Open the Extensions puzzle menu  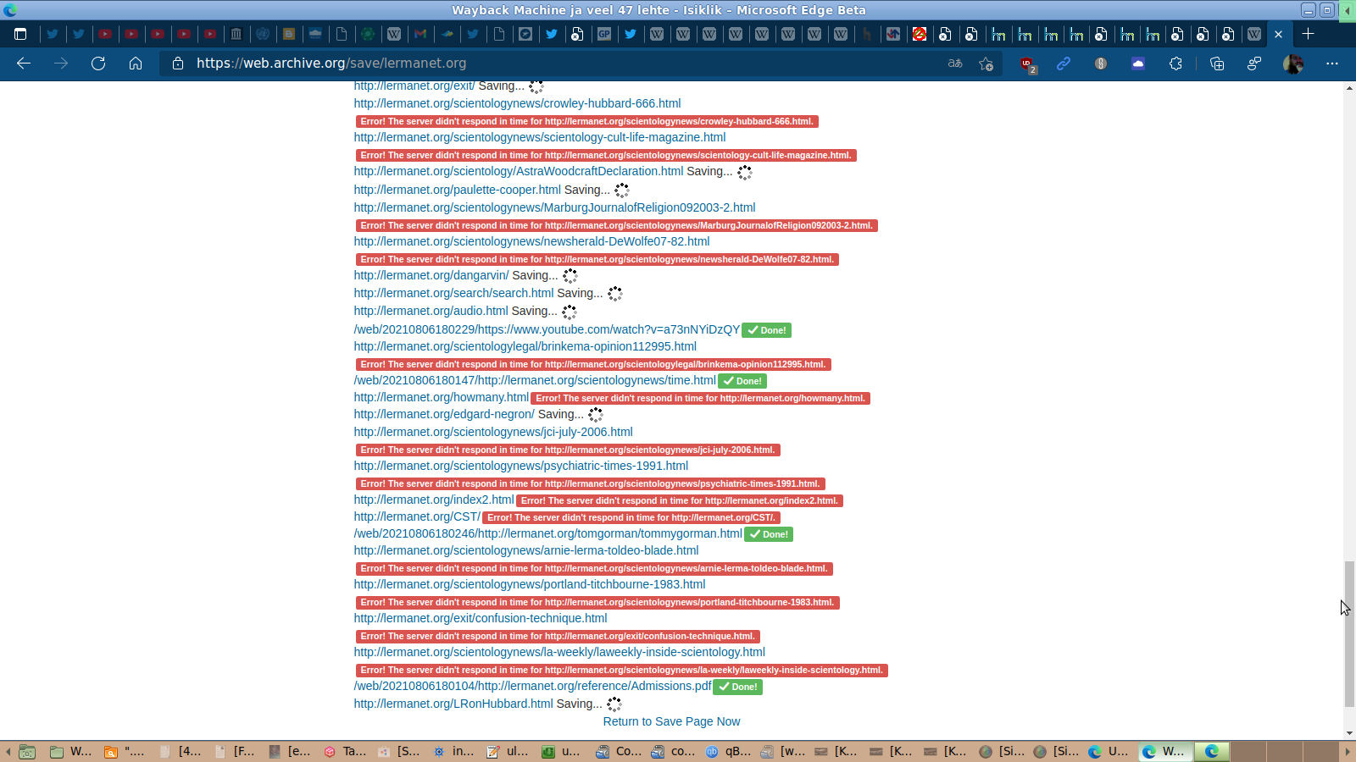(1175, 63)
